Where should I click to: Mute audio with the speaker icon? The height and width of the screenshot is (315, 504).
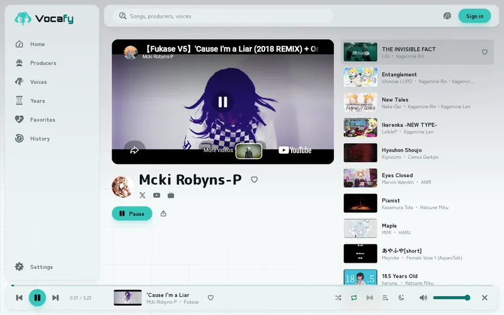coord(423,297)
